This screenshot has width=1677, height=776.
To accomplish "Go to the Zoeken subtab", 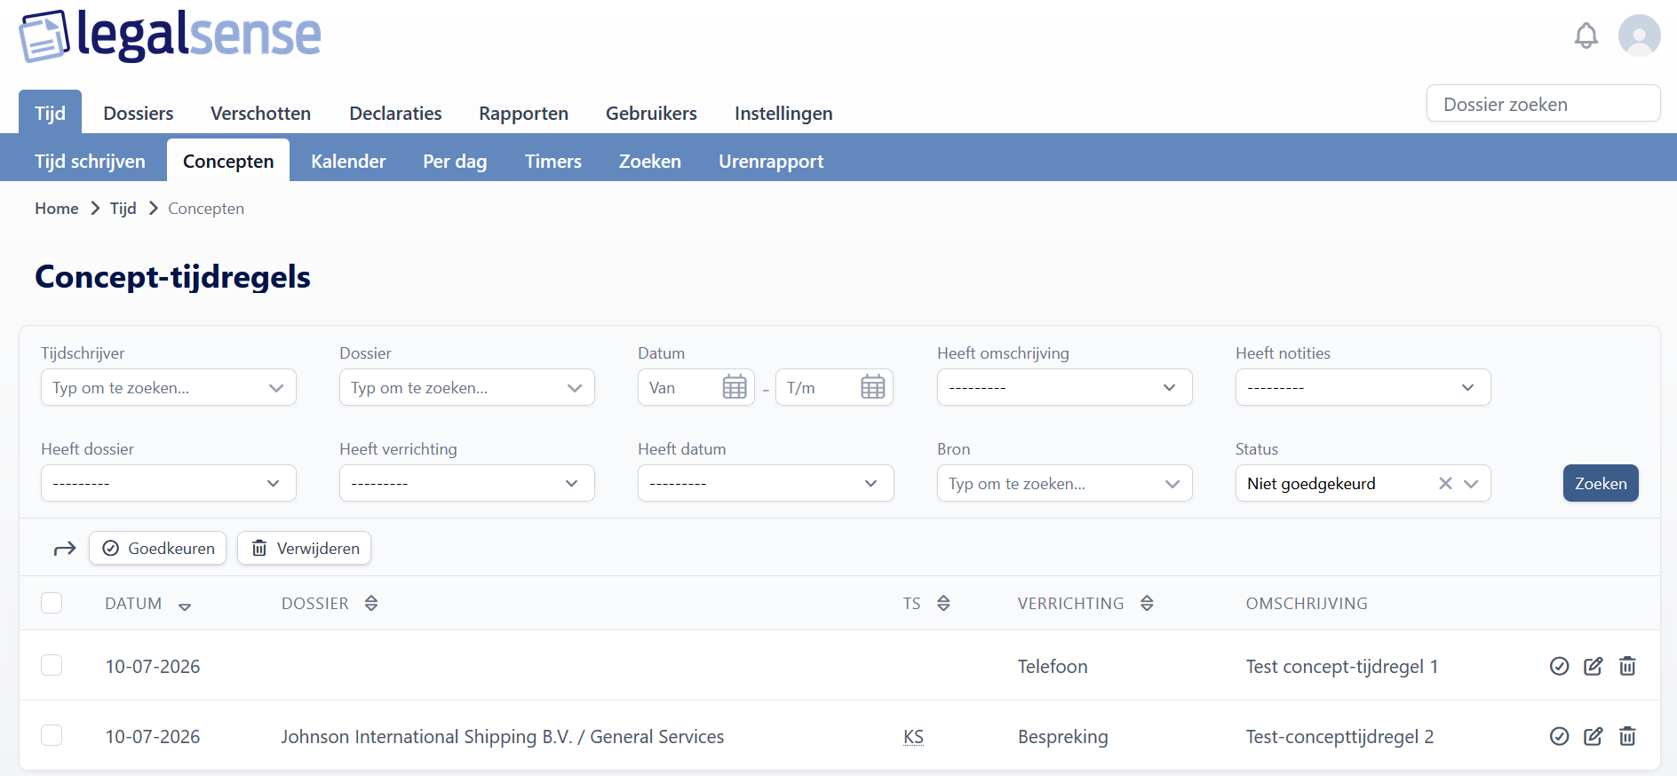I will pyautogui.click(x=650, y=161).
